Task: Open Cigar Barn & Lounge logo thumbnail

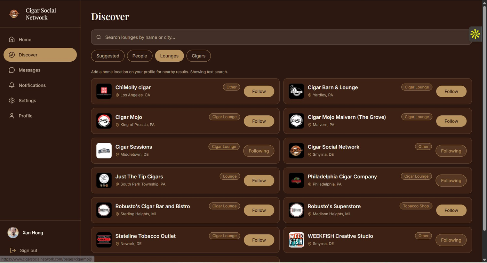Action: coord(296,91)
